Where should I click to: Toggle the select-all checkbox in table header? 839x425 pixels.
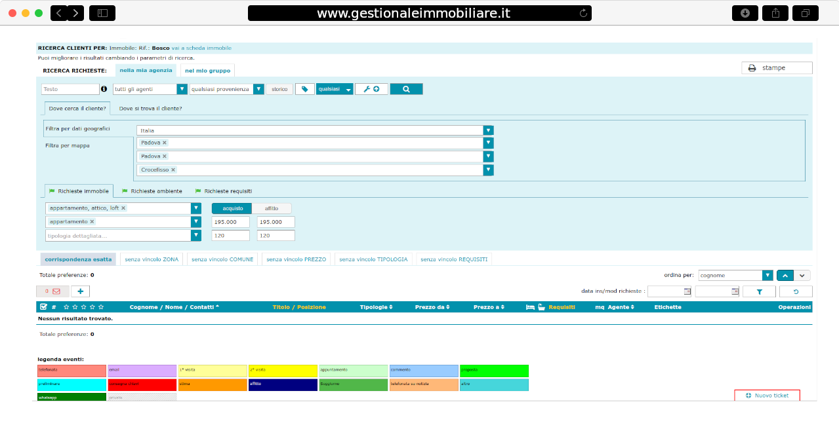[43, 306]
